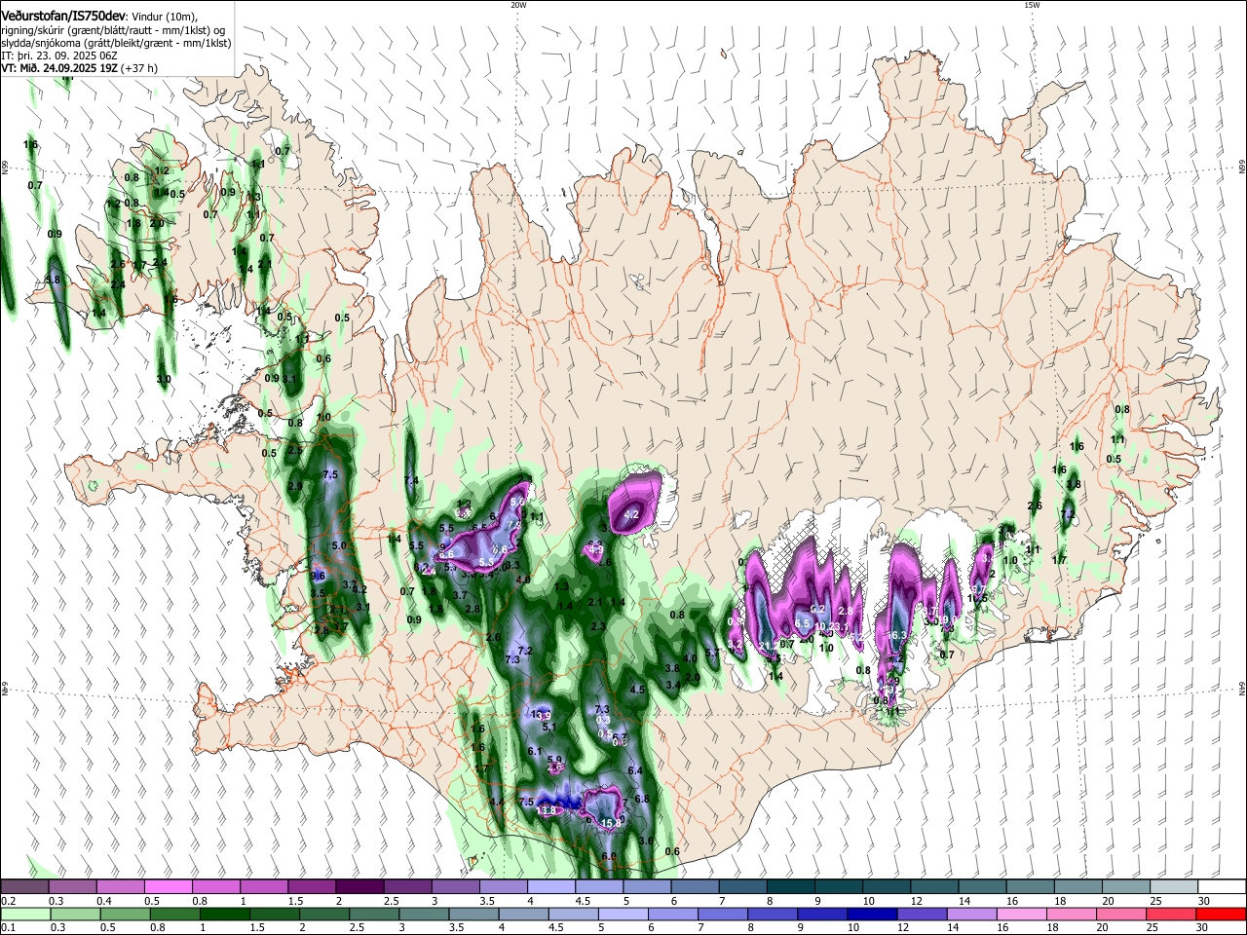Select snow legend swatch between 7 and 8
The image size is (1247, 935).
pos(740,886)
